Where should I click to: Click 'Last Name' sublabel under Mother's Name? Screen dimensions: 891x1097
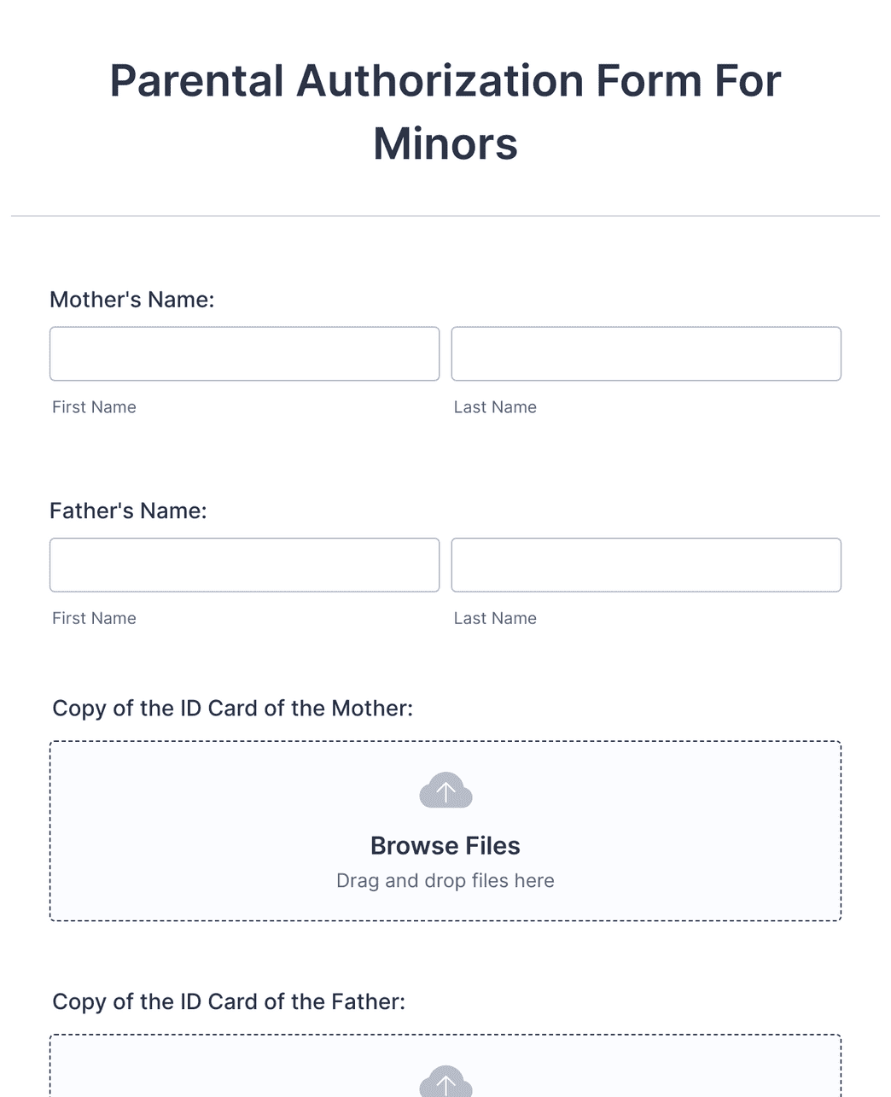pyautogui.click(x=495, y=407)
